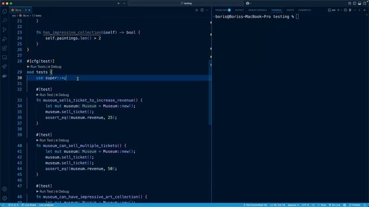This screenshot has height=207, width=369.
Task: Click line number 33 in the gutter
Action: pos(20,100)
